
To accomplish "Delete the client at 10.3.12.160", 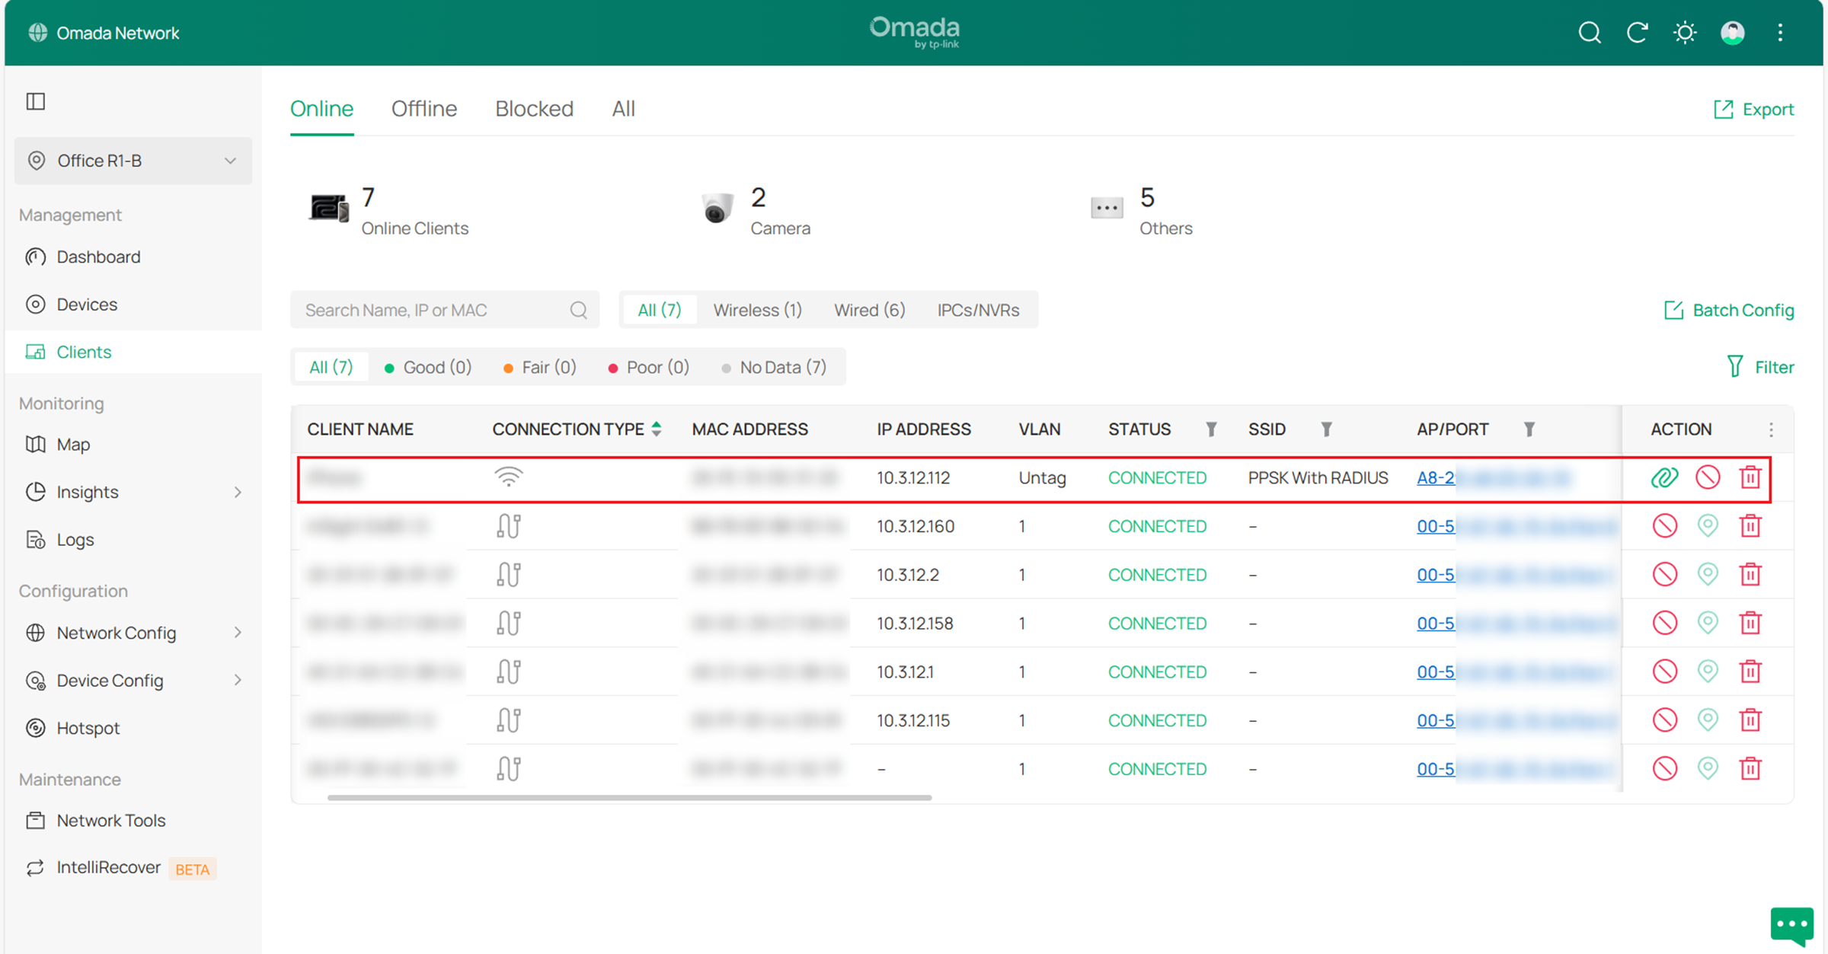I will [1750, 526].
